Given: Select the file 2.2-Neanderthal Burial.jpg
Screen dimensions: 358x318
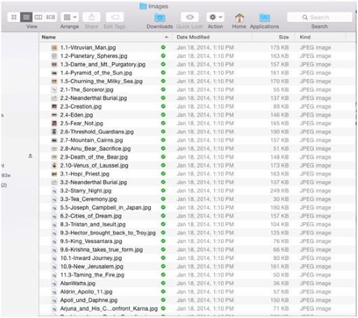Looking at the screenshot, I should [94, 98].
